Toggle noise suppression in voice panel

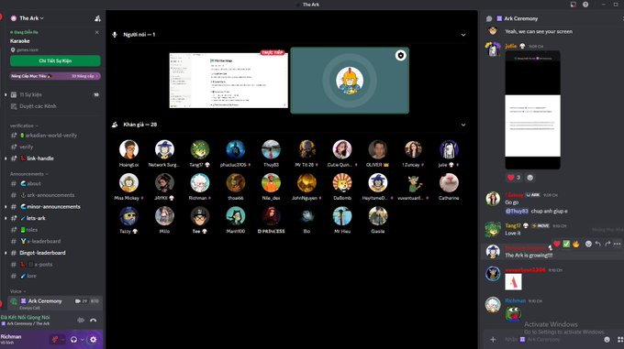coord(81,320)
